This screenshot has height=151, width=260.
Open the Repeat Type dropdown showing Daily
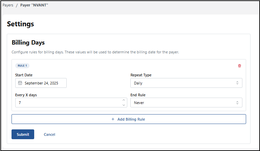pyautogui.click(x=186, y=83)
